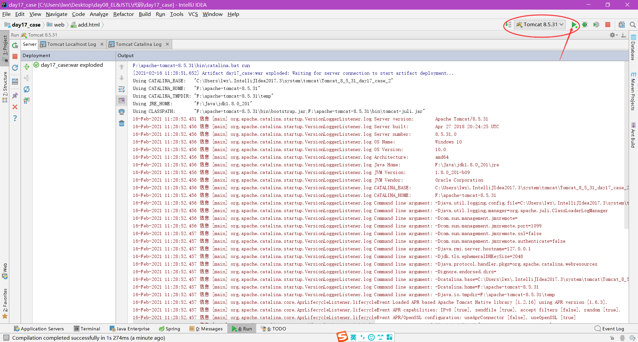
Task: Click web folder breadcrumb
Action: pyautogui.click(x=55, y=25)
